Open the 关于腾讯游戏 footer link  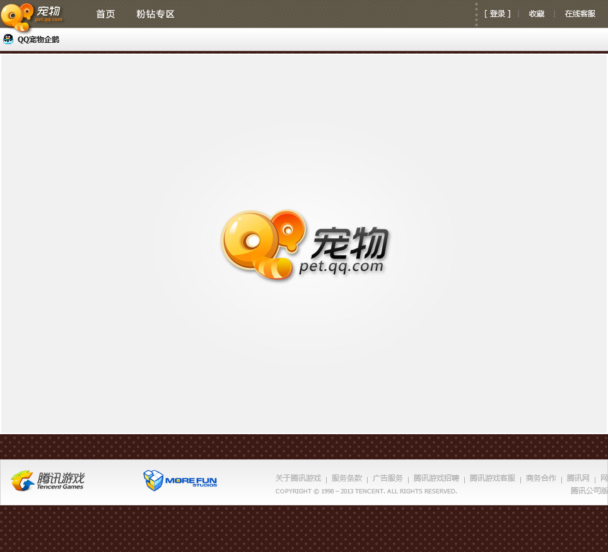pyautogui.click(x=298, y=478)
